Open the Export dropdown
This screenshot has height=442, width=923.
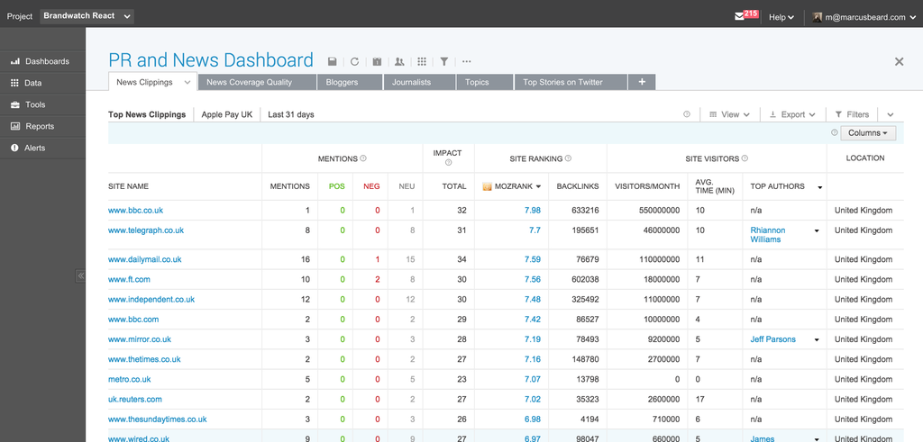792,114
